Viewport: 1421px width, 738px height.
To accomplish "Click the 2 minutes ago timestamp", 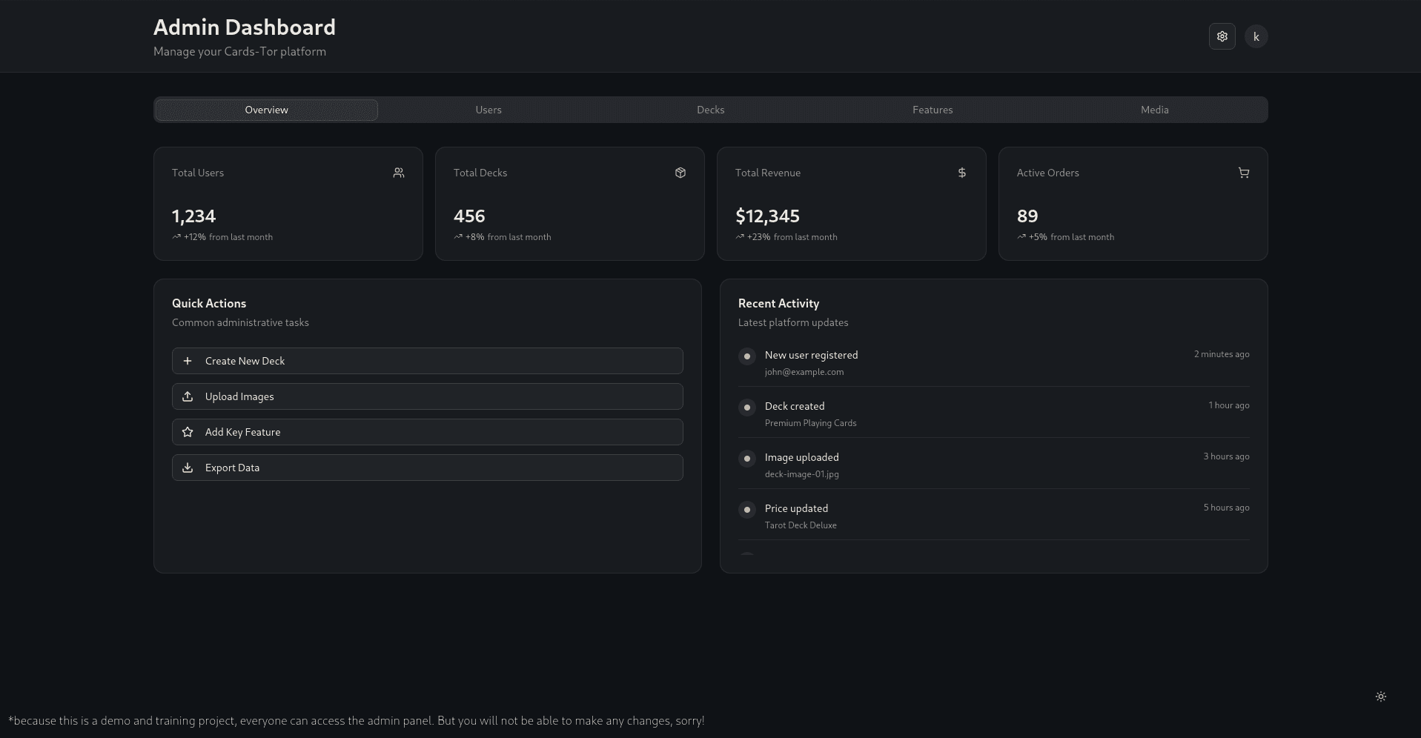I will [x=1222, y=354].
